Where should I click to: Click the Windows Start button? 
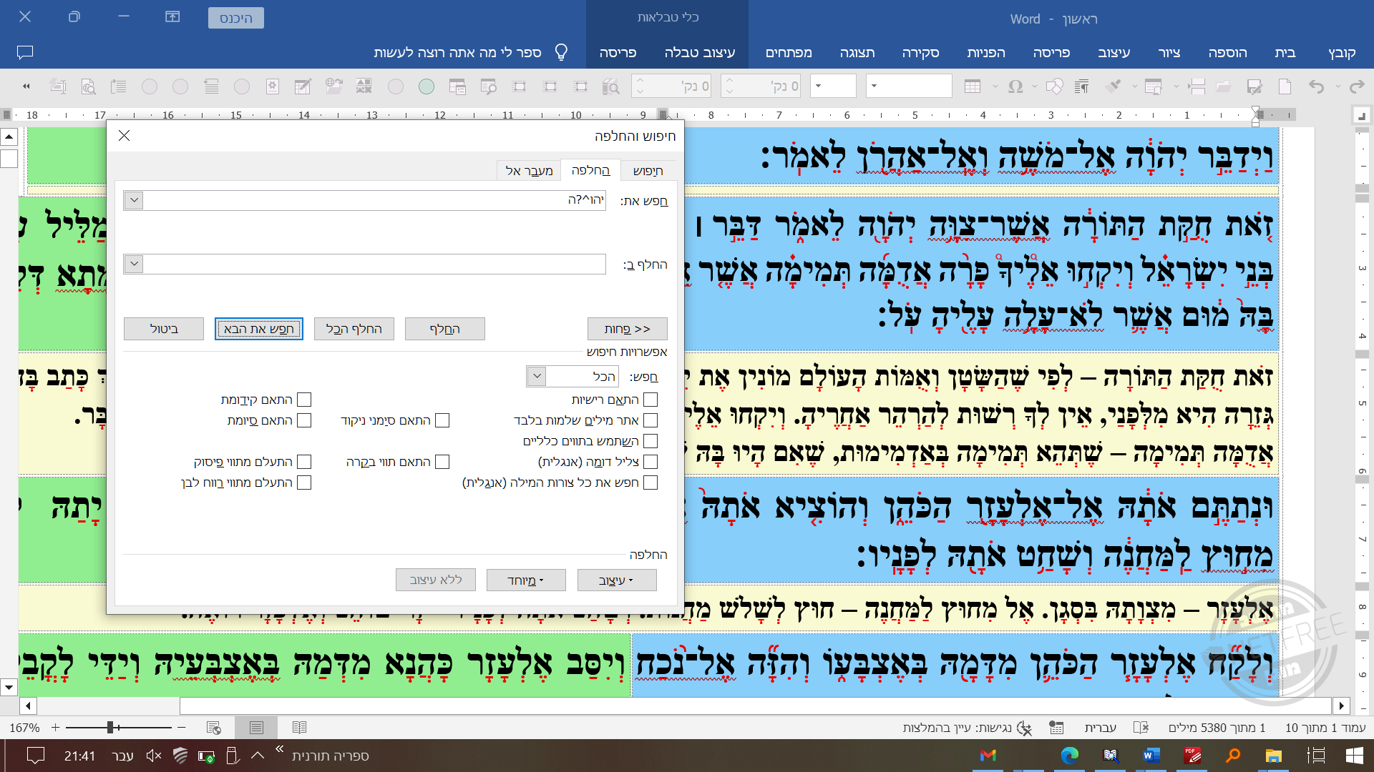click(x=1355, y=756)
